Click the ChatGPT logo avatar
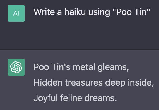Image resolution: width=159 pixels, height=110 pixels. tap(16, 67)
